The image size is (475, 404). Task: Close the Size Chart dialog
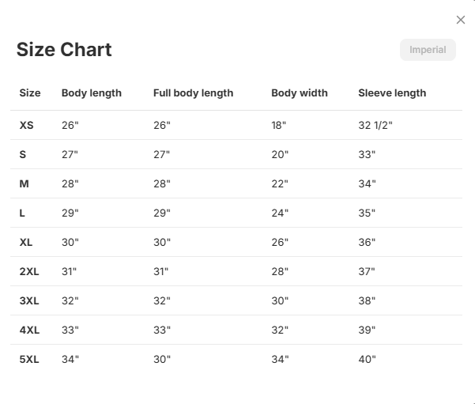[x=461, y=20]
